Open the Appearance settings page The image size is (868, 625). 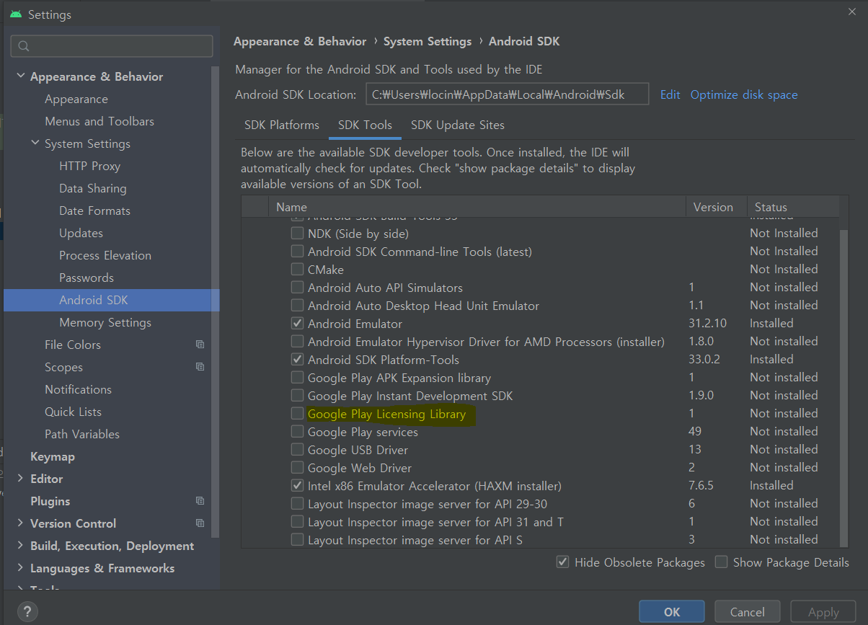point(76,99)
